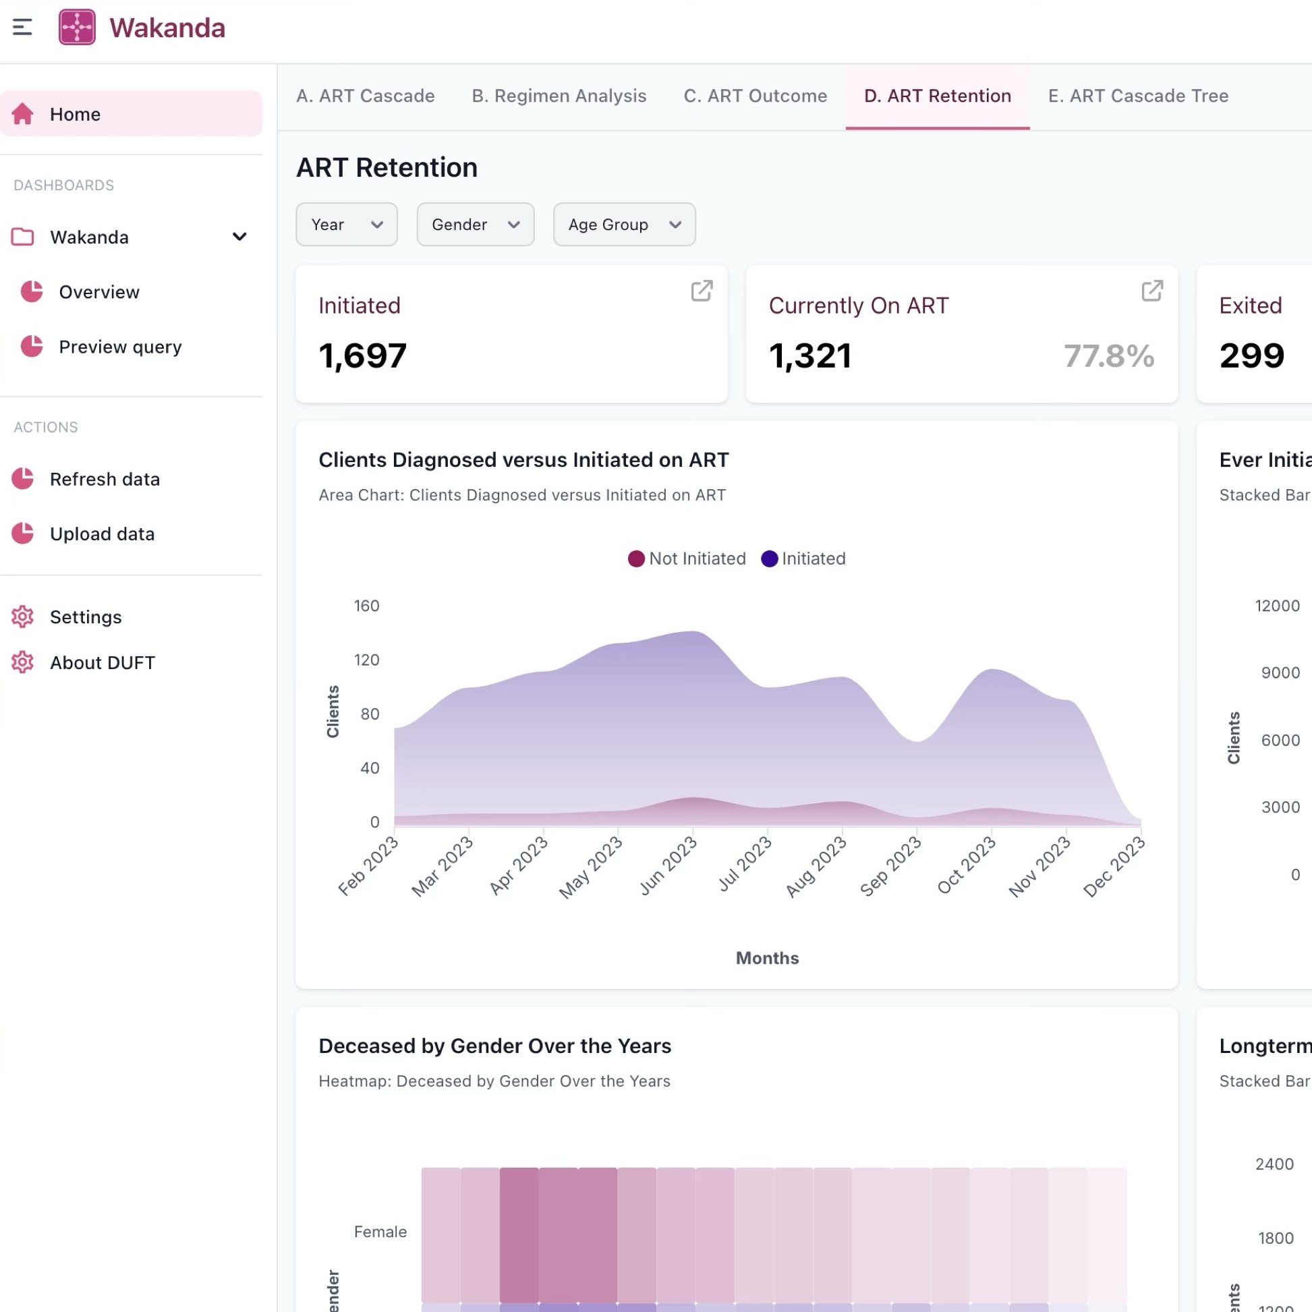
Task: Go to Home in sidebar
Action: [131, 114]
